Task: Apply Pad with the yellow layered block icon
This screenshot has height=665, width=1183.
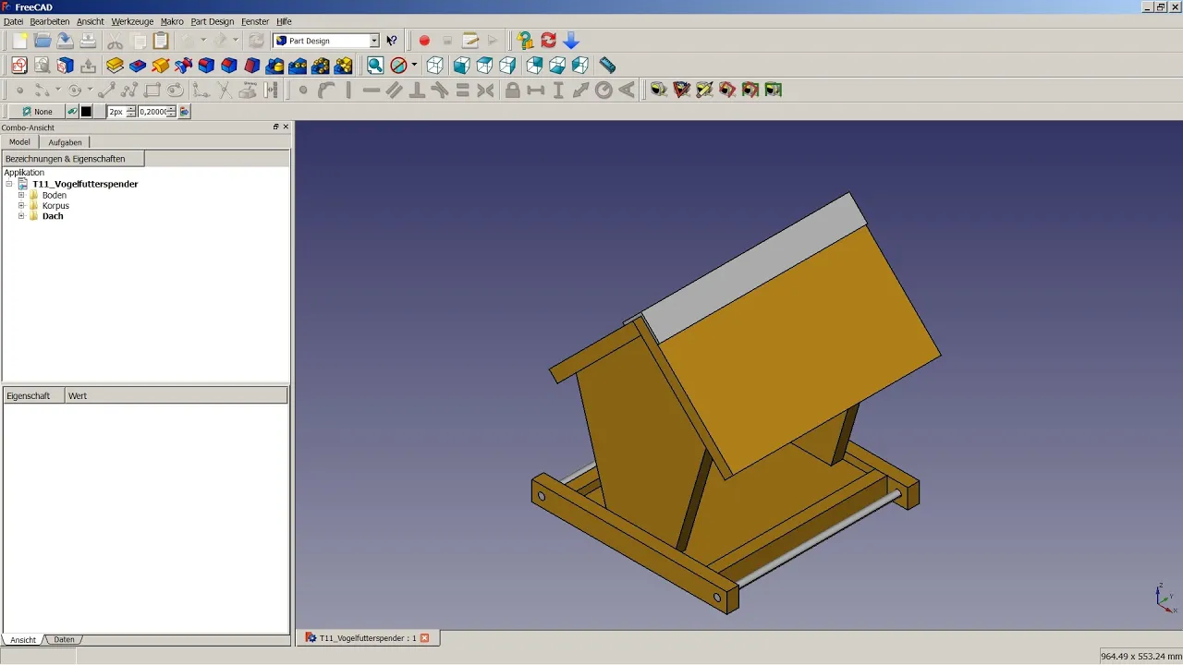Action: pos(115,66)
